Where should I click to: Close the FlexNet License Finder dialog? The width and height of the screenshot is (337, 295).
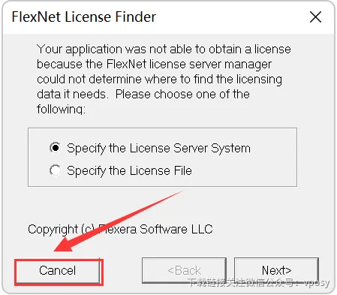pyautogui.click(x=315, y=17)
